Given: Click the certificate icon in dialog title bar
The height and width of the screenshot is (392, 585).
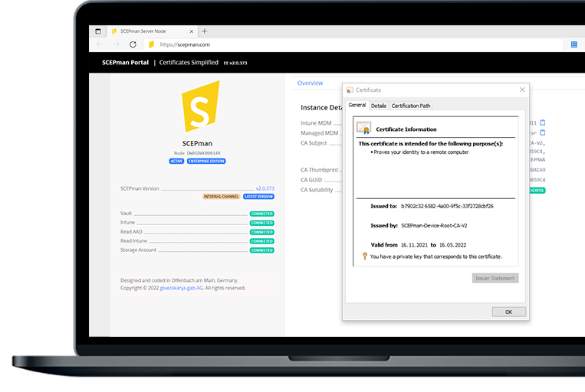Looking at the screenshot, I should point(350,90).
